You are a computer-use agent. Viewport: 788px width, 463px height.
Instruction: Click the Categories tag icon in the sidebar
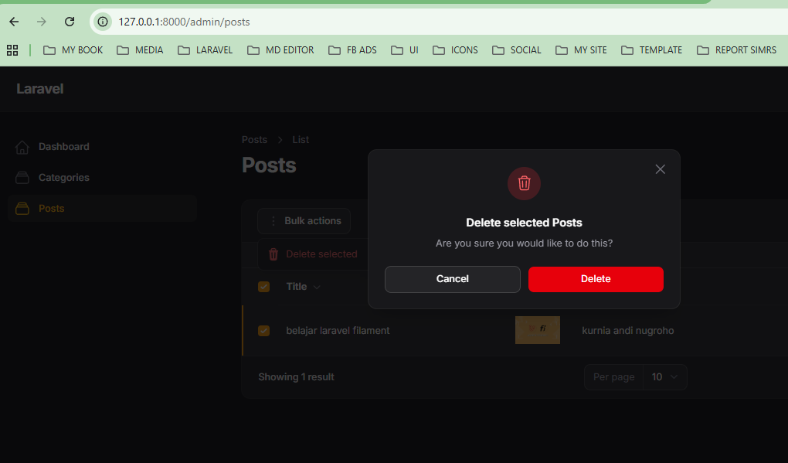click(21, 177)
